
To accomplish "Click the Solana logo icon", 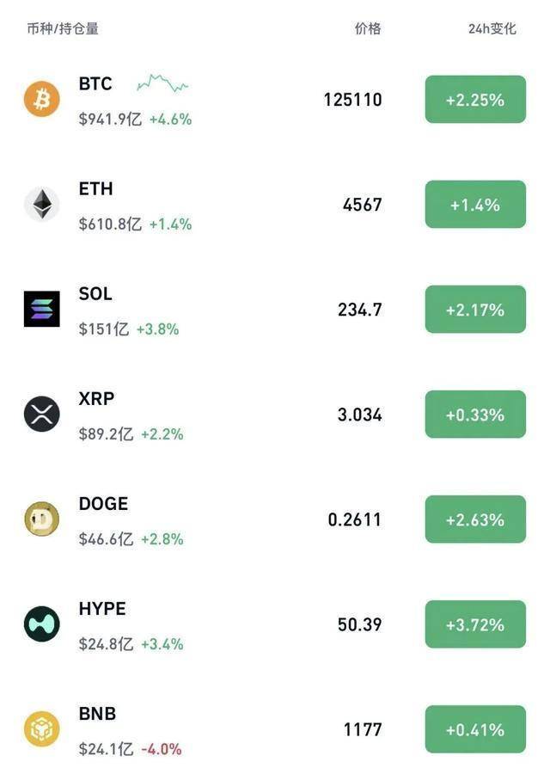I will [x=41, y=309].
